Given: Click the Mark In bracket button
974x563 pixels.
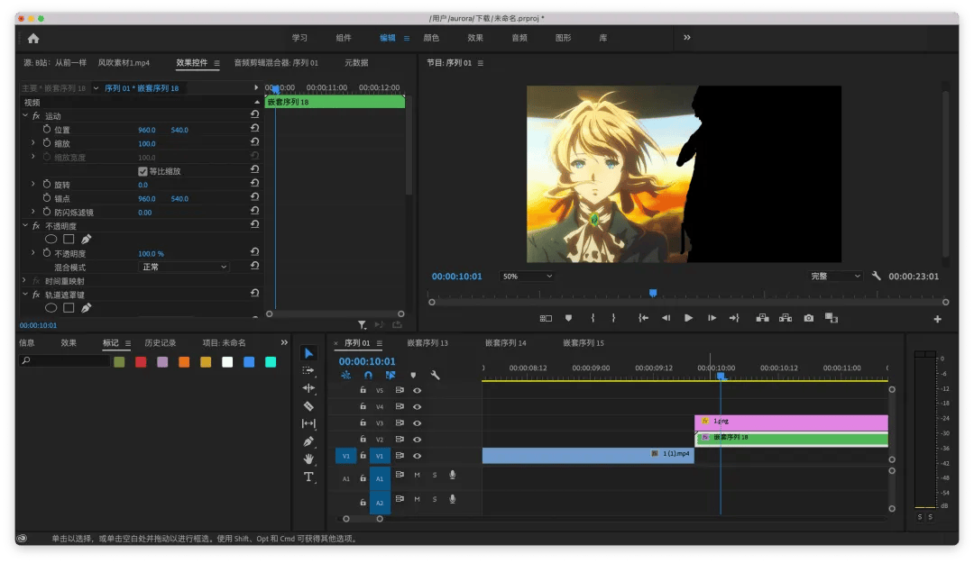Looking at the screenshot, I should 593,319.
